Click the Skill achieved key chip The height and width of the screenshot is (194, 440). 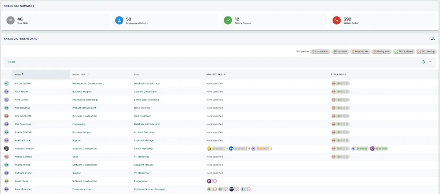pos(404,52)
